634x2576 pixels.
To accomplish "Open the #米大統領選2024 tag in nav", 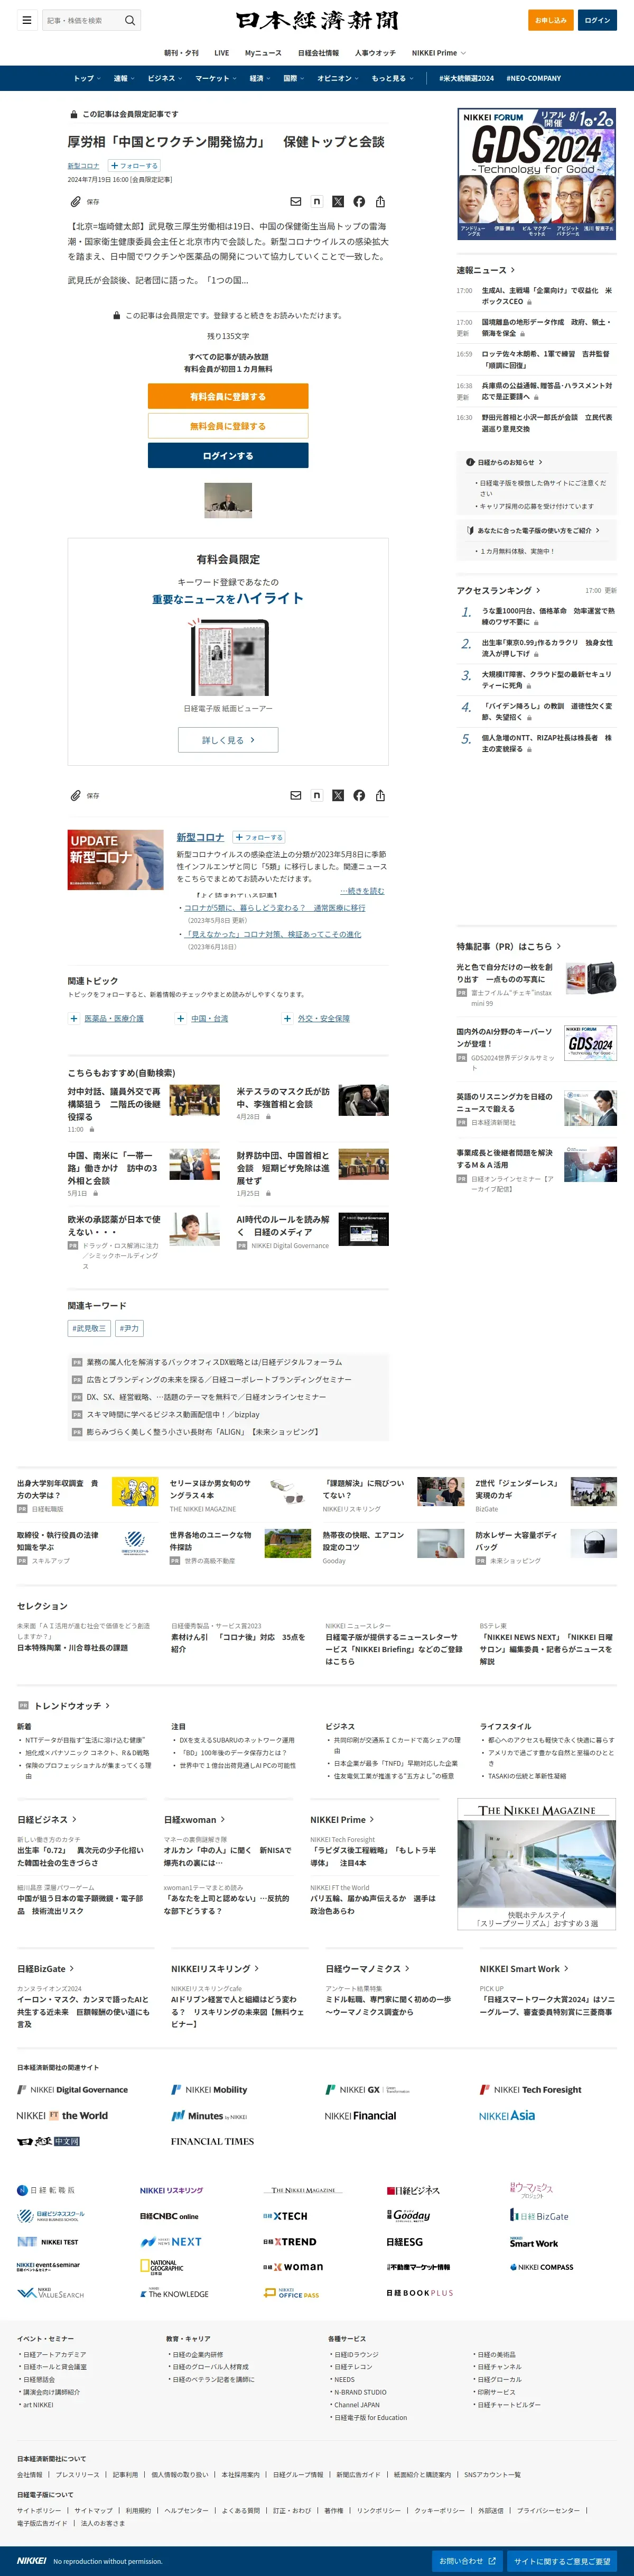I will (x=467, y=78).
